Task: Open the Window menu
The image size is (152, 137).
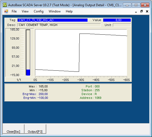Action: click(55, 11)
